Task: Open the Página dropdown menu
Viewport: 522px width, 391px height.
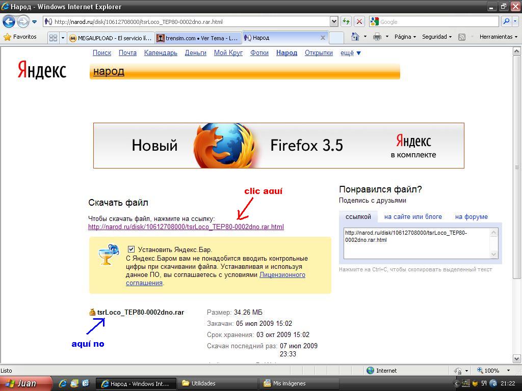Action: (x=405, y=37)
